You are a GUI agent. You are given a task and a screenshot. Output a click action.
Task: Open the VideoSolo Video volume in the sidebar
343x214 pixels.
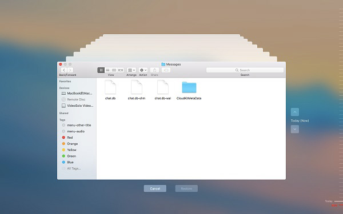tap(77, 106)
